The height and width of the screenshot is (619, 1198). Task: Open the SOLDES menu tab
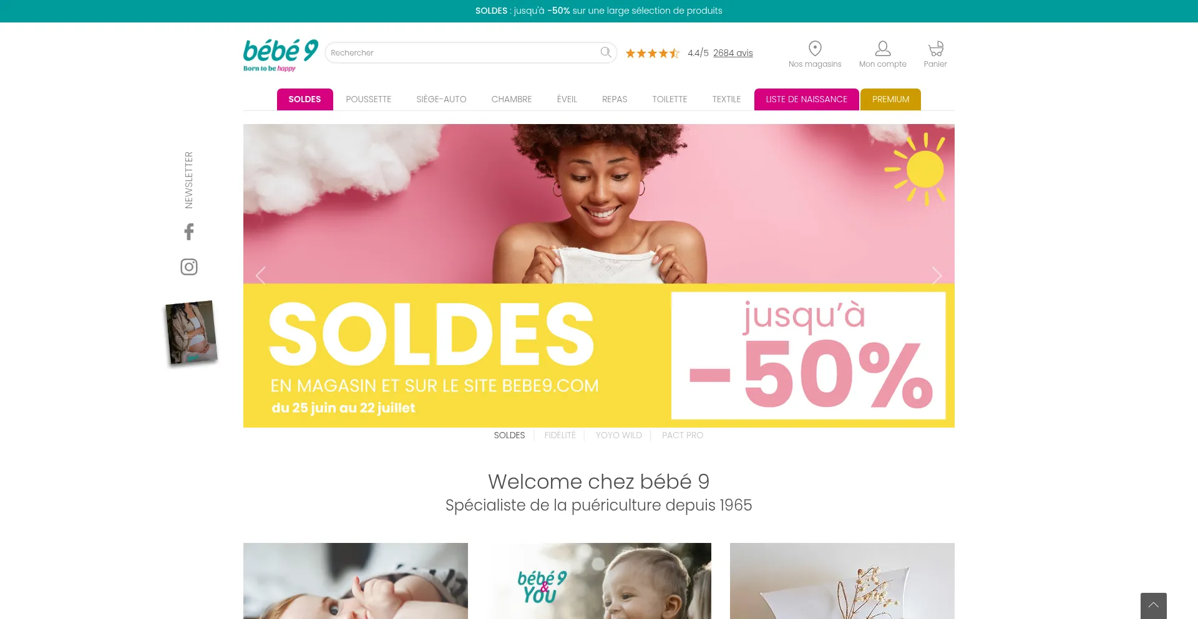pos(304,99)
